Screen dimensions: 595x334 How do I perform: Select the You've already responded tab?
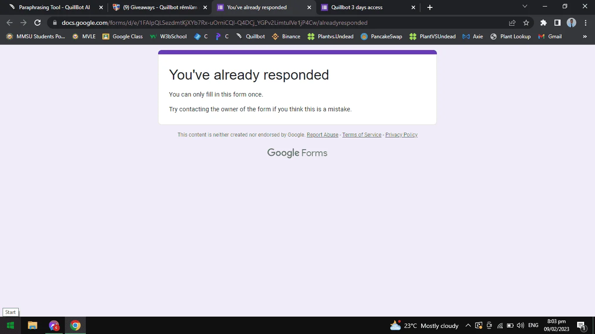point(257,7)
